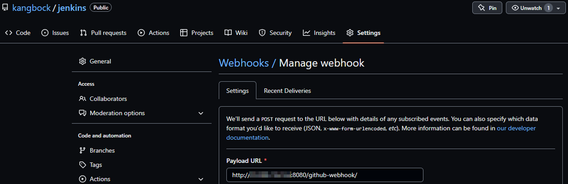The image size is (568, 184).
Task: Click the Security shield icon
Action: click(262, 33)
